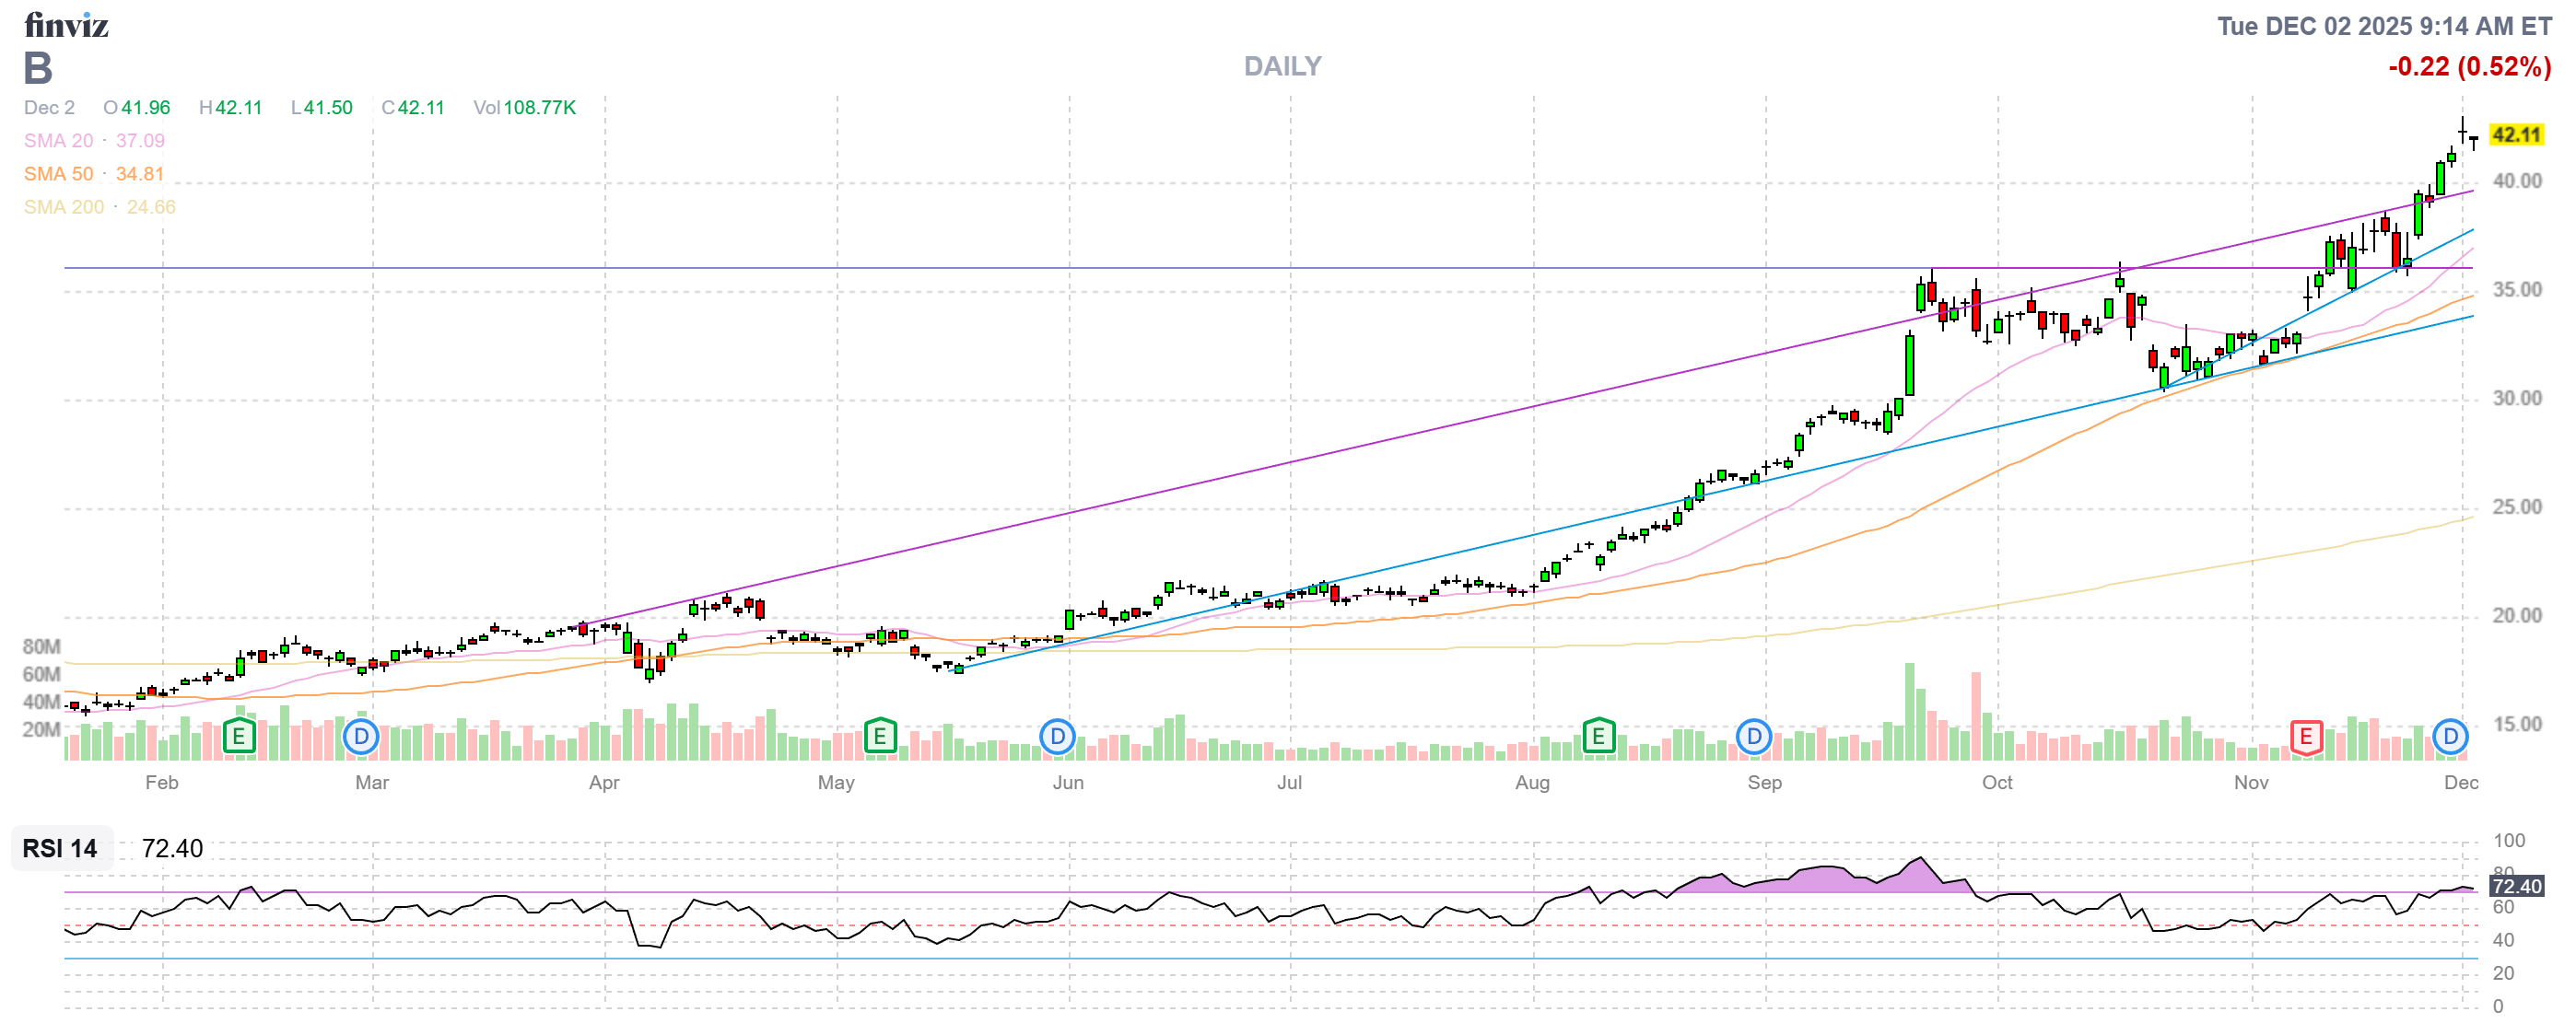Click the March dividend D marker
The height and width of the screenshot is (1035, 2576).
click(361, 737)
